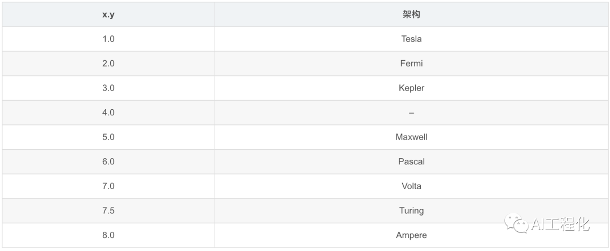The image size is (610, 251).
Task: Click the Turing architecture cell
Action: pyautogui.click(x=411, y=210)
